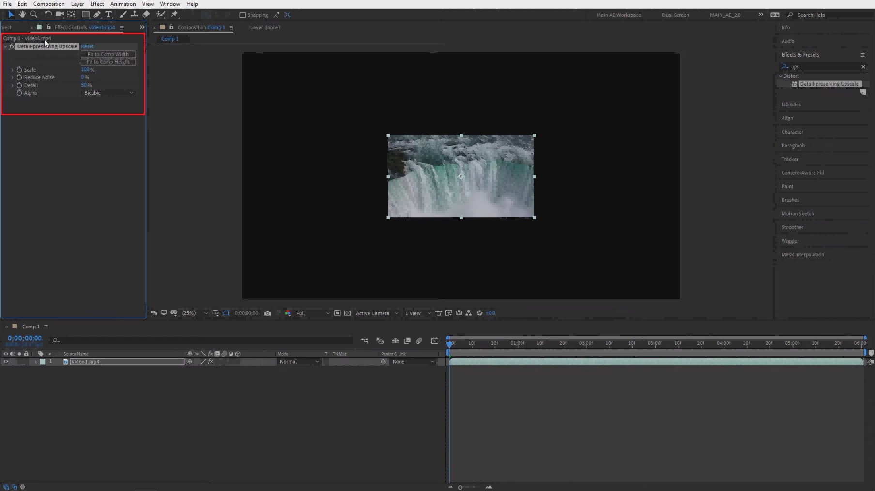Select the Hand tool
Viewport: 875px width, 491px height.
[22, 15]
